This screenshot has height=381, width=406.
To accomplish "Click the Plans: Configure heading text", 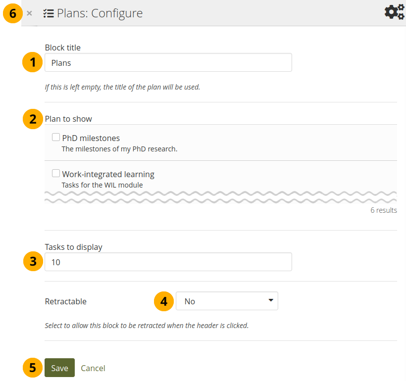I will [x=100, y=13].
